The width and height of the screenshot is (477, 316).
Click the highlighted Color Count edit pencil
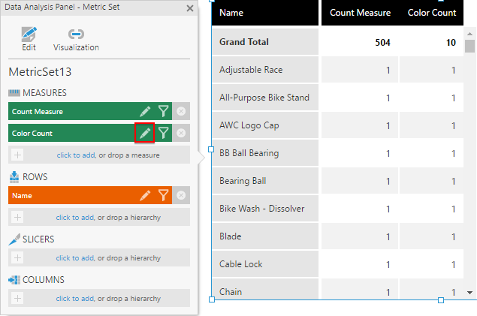145,133
